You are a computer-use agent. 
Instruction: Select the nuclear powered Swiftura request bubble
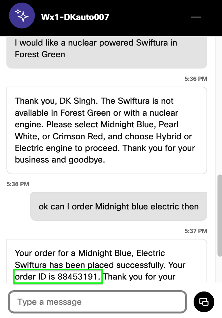pyautogui.click(x=106, y=48)
